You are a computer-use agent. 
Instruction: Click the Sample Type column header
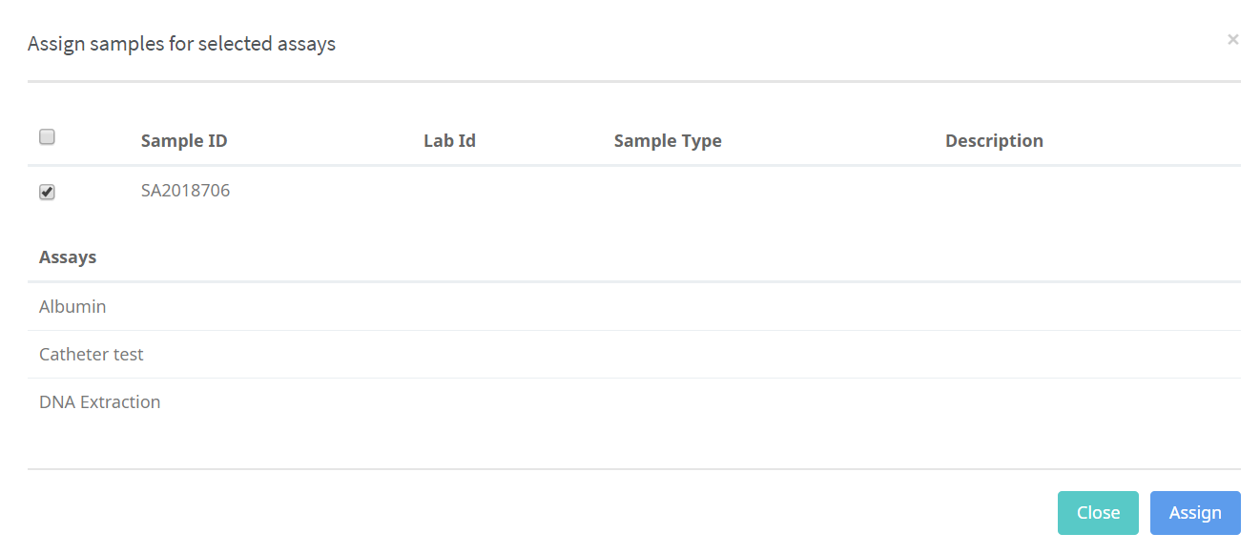click(x=668, y=140)
